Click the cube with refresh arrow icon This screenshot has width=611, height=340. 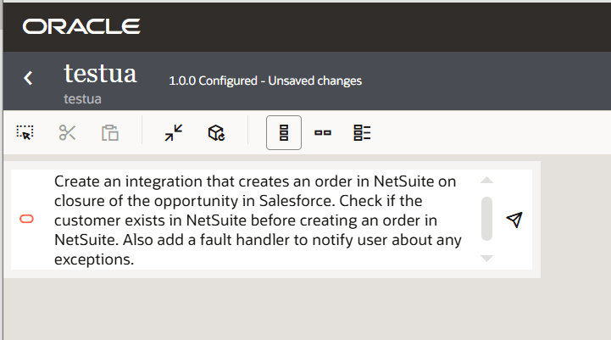point(216,132)
